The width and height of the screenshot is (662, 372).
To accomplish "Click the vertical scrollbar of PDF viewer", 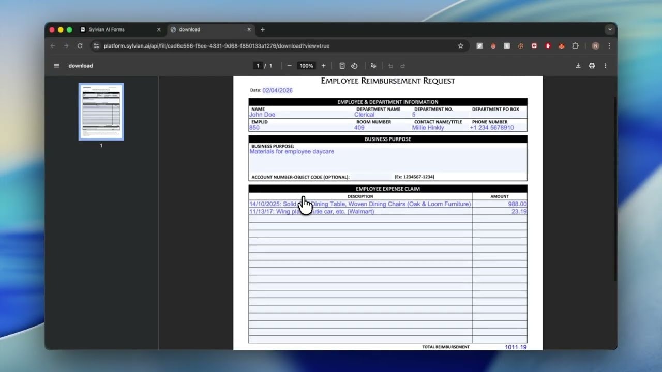I will (614, 189).
